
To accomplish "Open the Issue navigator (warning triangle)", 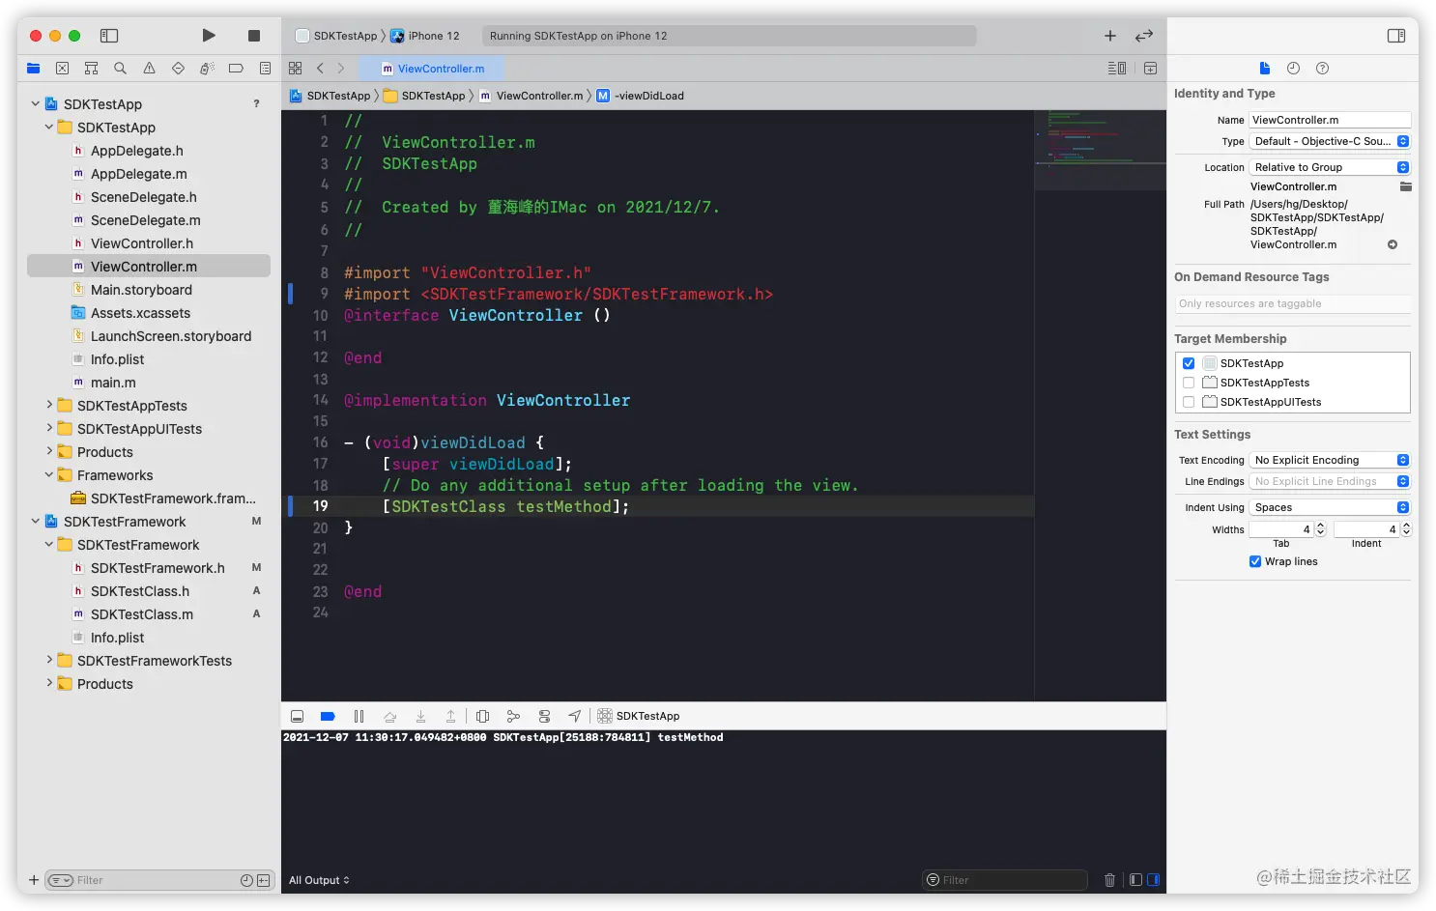I will (x=149, y=69).
